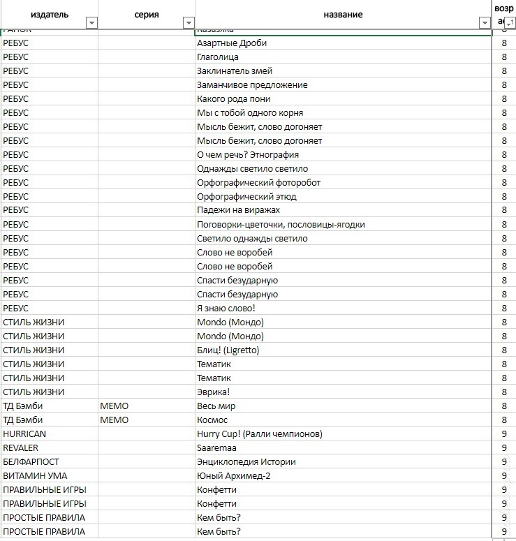Screen dimensions: 516x541
Task: Click cell Hurry Cup! (Ралли чемпионов)
Action: tap(343, 434)
